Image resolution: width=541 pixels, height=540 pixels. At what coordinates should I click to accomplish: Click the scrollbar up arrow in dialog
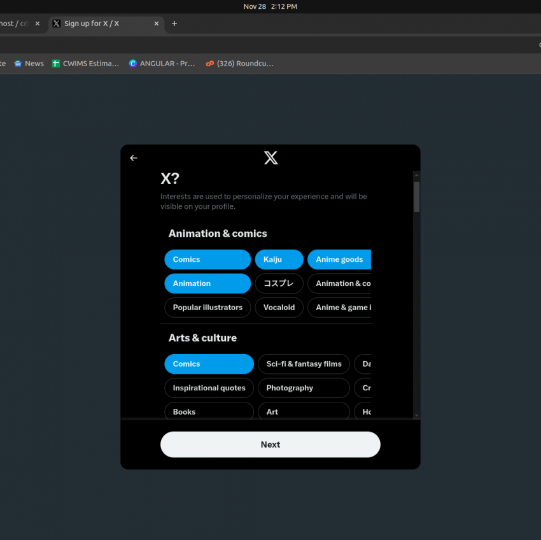(x=416, y=175)
